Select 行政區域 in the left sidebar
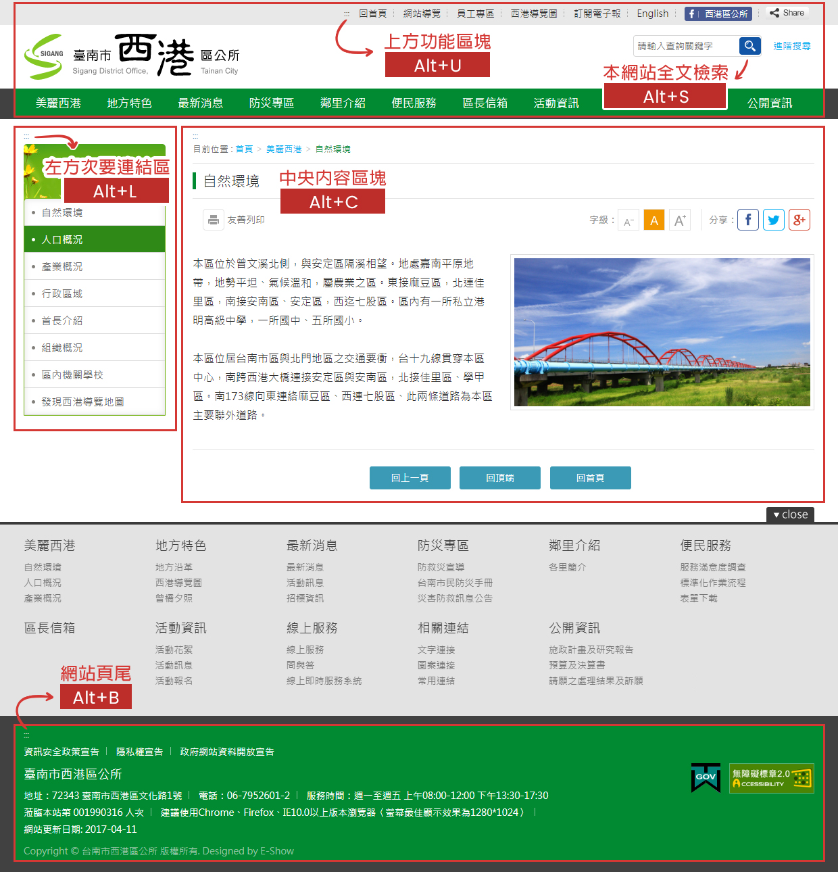The image size is (838, 872). [95, 293]
